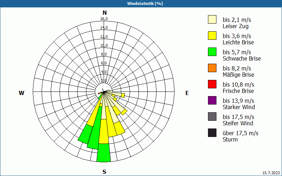Image resolution: width=282 pixels, height=176 pixels.
Task: Click the date 15.7.2023
Action: coord(271,173)
